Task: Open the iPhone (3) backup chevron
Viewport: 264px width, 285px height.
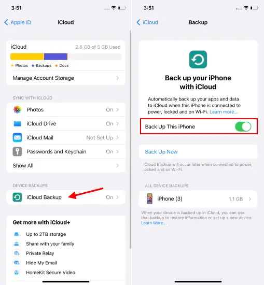Action: coord(250,199)
